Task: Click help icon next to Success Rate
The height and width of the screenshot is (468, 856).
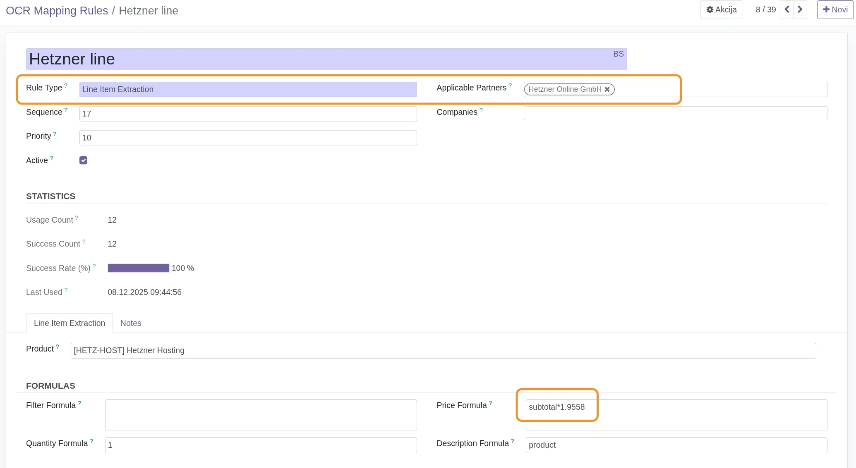Action: 94,266
